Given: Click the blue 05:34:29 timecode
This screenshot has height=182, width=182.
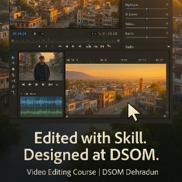Looking at the screenshot, I should coord(19,33).
